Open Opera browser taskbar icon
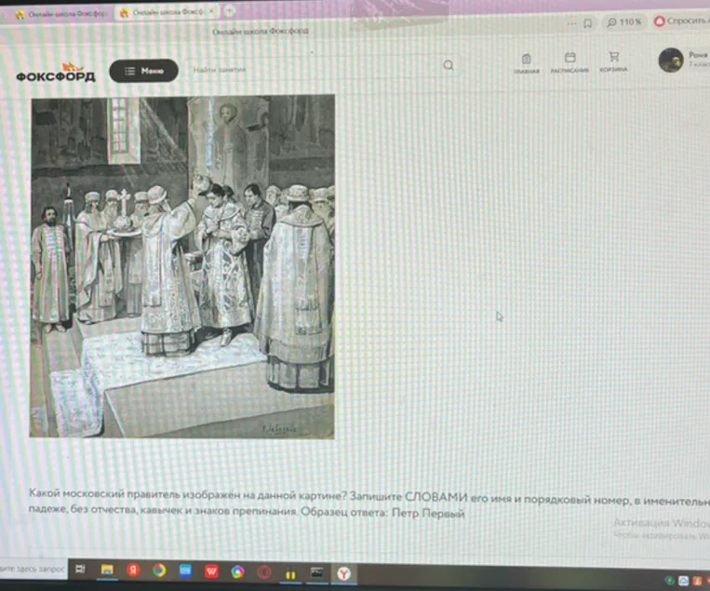The height and width of the screenshot is (591, 710). pos(264,573)
